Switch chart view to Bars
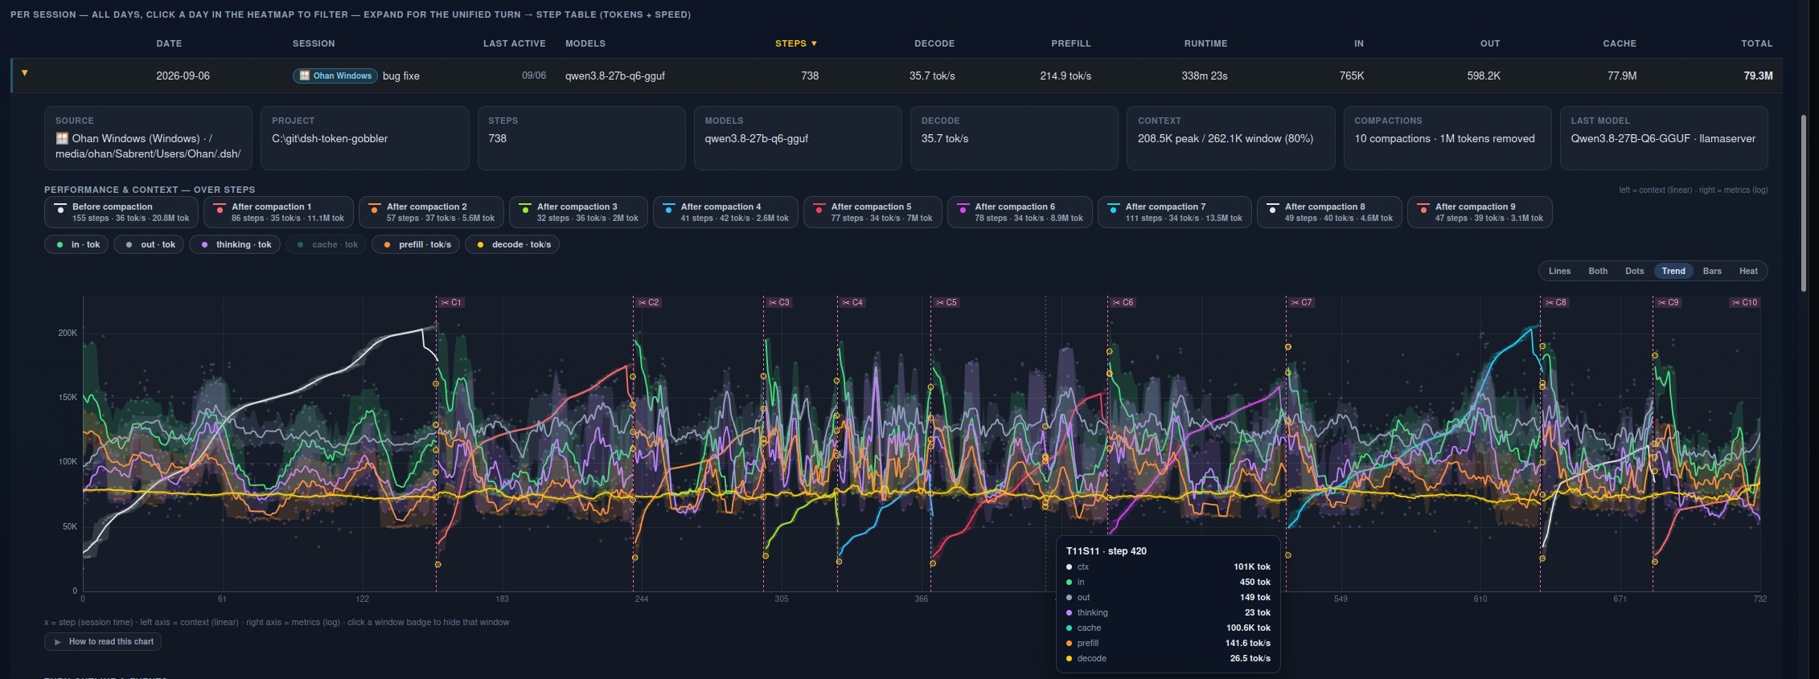 pos(1712,271)
